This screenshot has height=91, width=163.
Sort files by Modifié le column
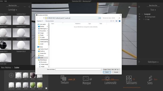78,24
